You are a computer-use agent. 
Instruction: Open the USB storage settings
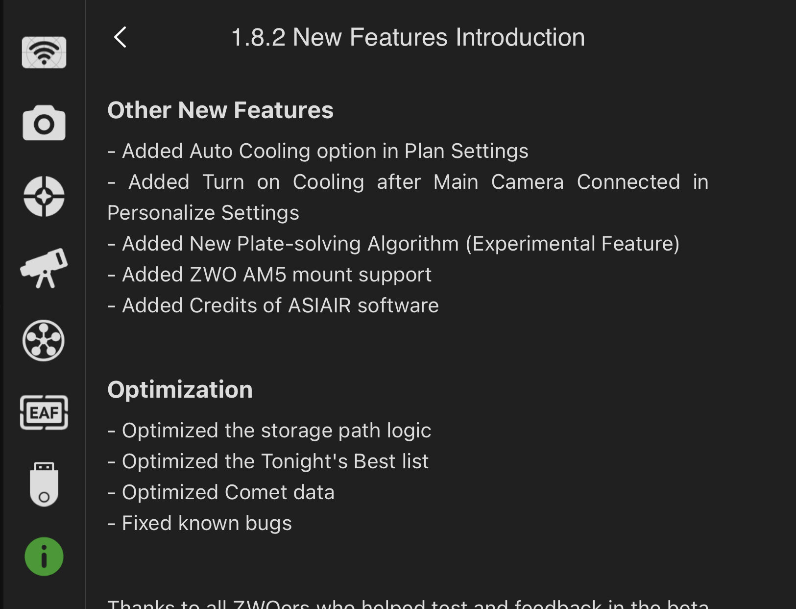[44, 484]
